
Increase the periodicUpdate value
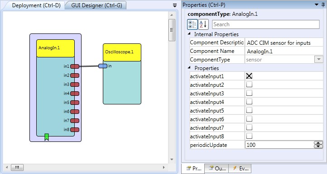318,143
